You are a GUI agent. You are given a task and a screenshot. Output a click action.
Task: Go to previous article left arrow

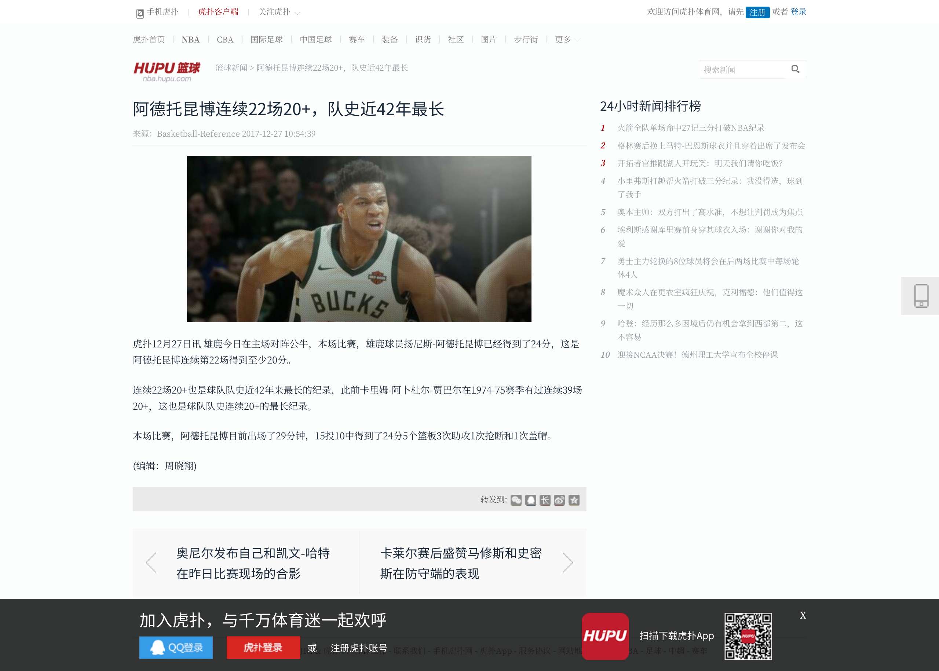point(151,562)
